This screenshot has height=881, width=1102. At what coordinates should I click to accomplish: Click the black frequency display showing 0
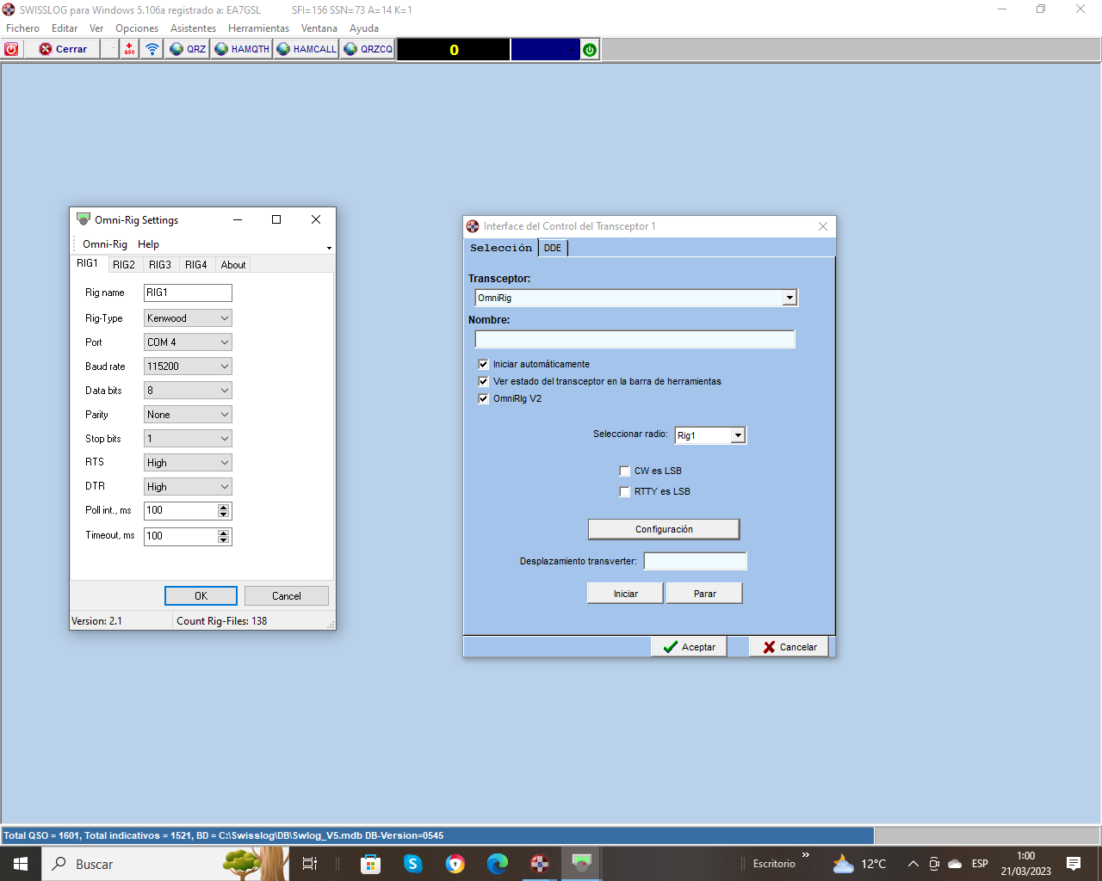[454, 50]
